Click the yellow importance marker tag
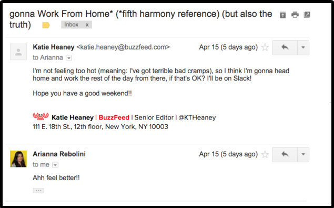This screenshot has height=208, width=334. (x=46, y=25)
